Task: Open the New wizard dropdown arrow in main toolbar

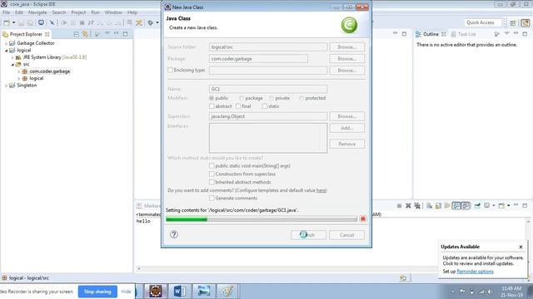Action: pyautogui.click(x=14, y=22)
